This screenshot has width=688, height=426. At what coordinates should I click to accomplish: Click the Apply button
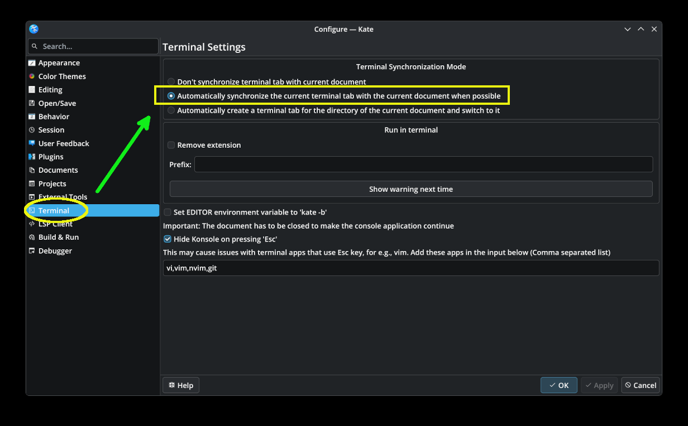coord(599,385)
